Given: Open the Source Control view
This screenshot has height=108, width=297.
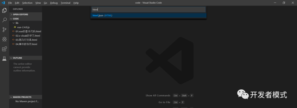Looking at the screenshot, I should pyautogui.click(x=4, y=30).
